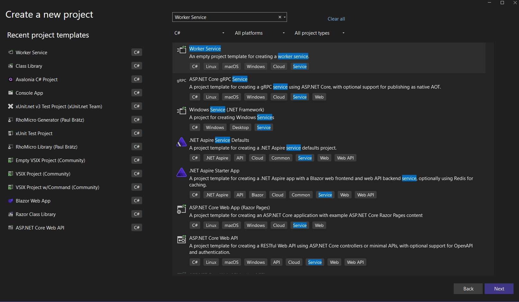Pick RhoMicro Generator (Paul Brätz) from recent templates
The image size is (519, 302).
click(x=50, y=120)
